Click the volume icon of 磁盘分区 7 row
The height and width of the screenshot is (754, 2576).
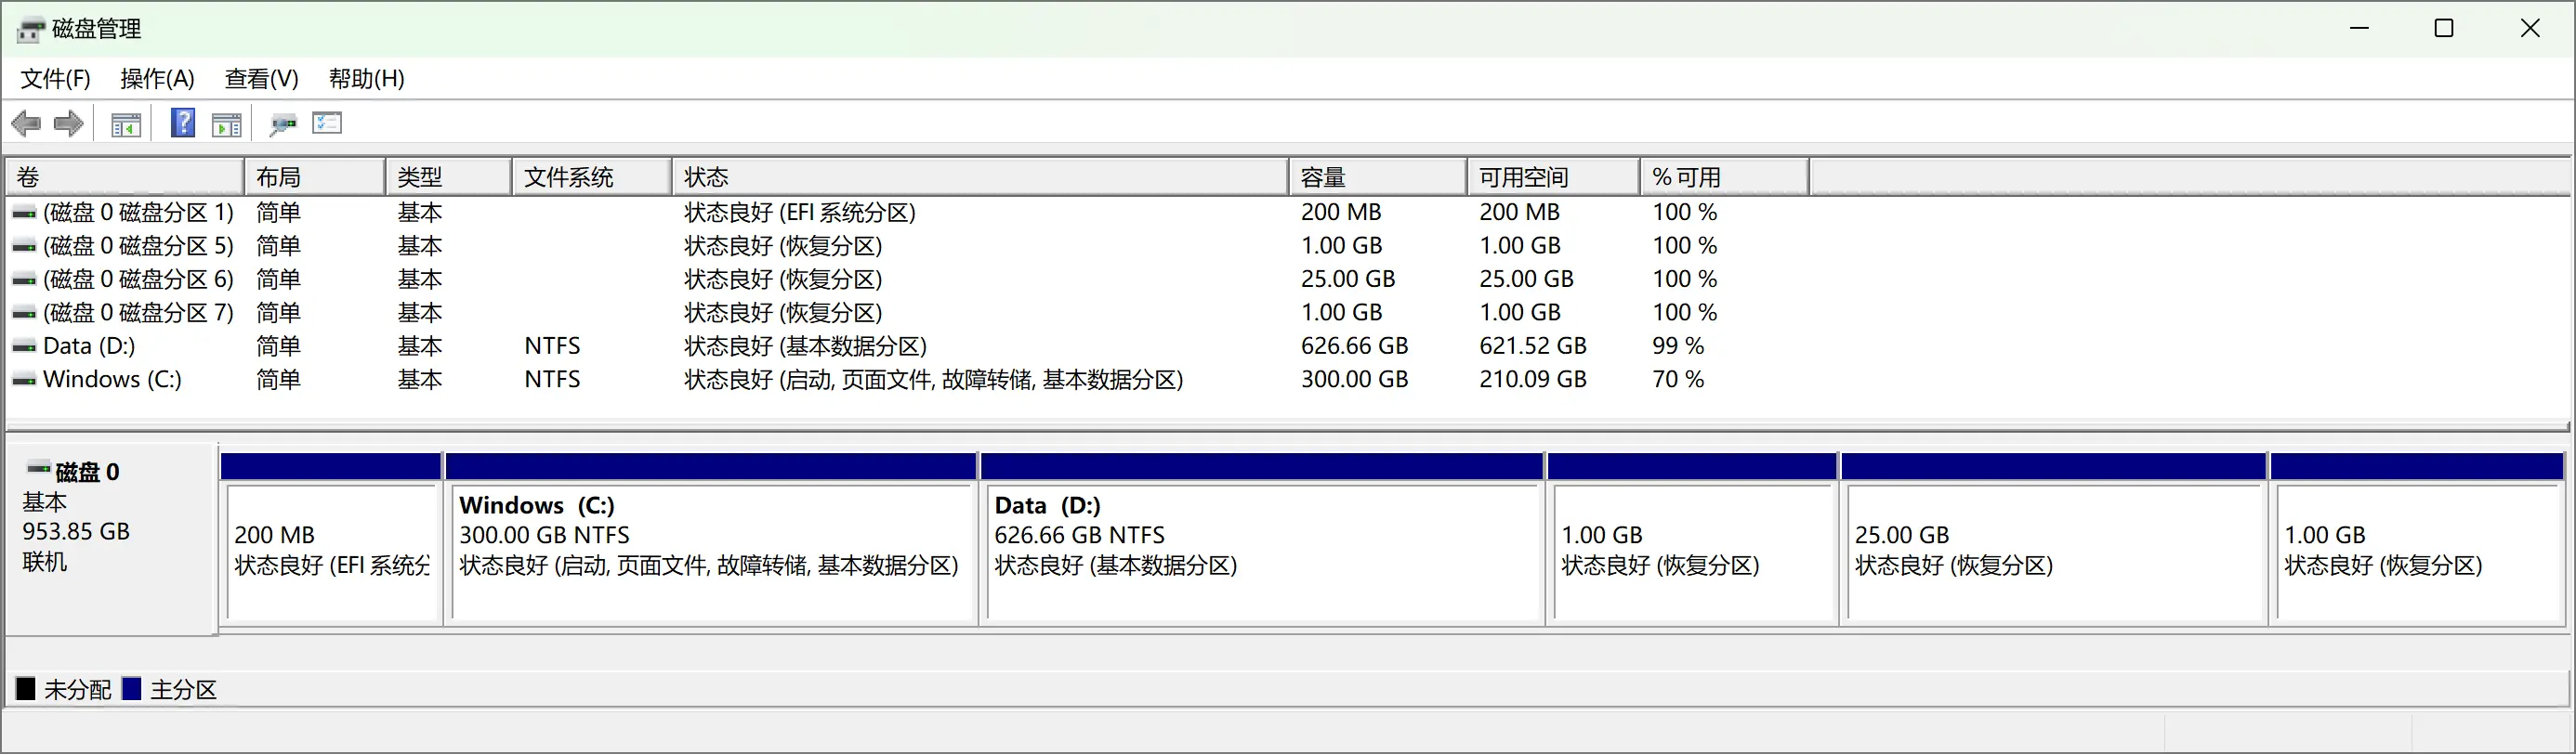24,314
